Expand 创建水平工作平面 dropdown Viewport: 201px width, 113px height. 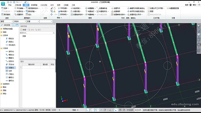164,8
